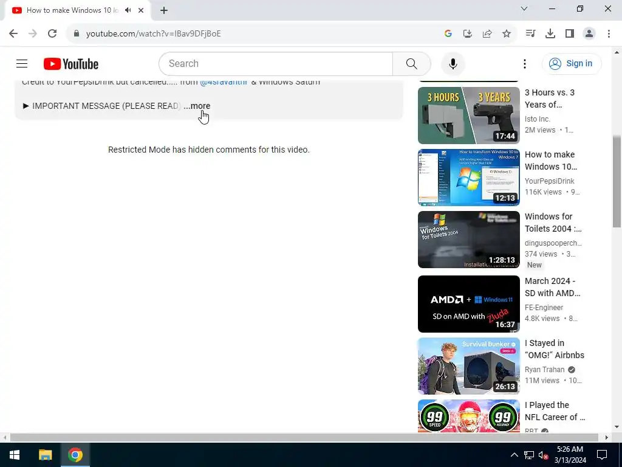Image resolution: width=622 pixels, height=467 pixels.
Task: Click horizontal scrollbar thumb
Action: click(304, 437)
